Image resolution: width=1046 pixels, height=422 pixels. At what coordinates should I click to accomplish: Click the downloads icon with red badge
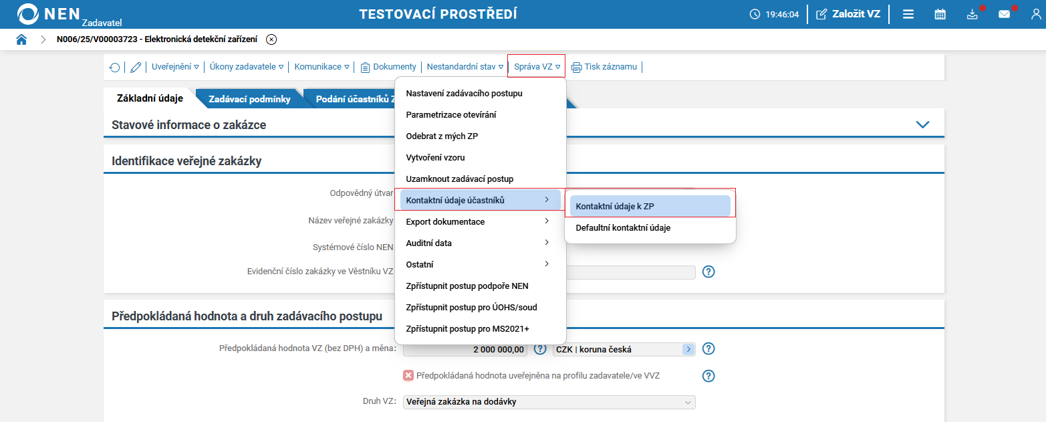pos(972,13)
